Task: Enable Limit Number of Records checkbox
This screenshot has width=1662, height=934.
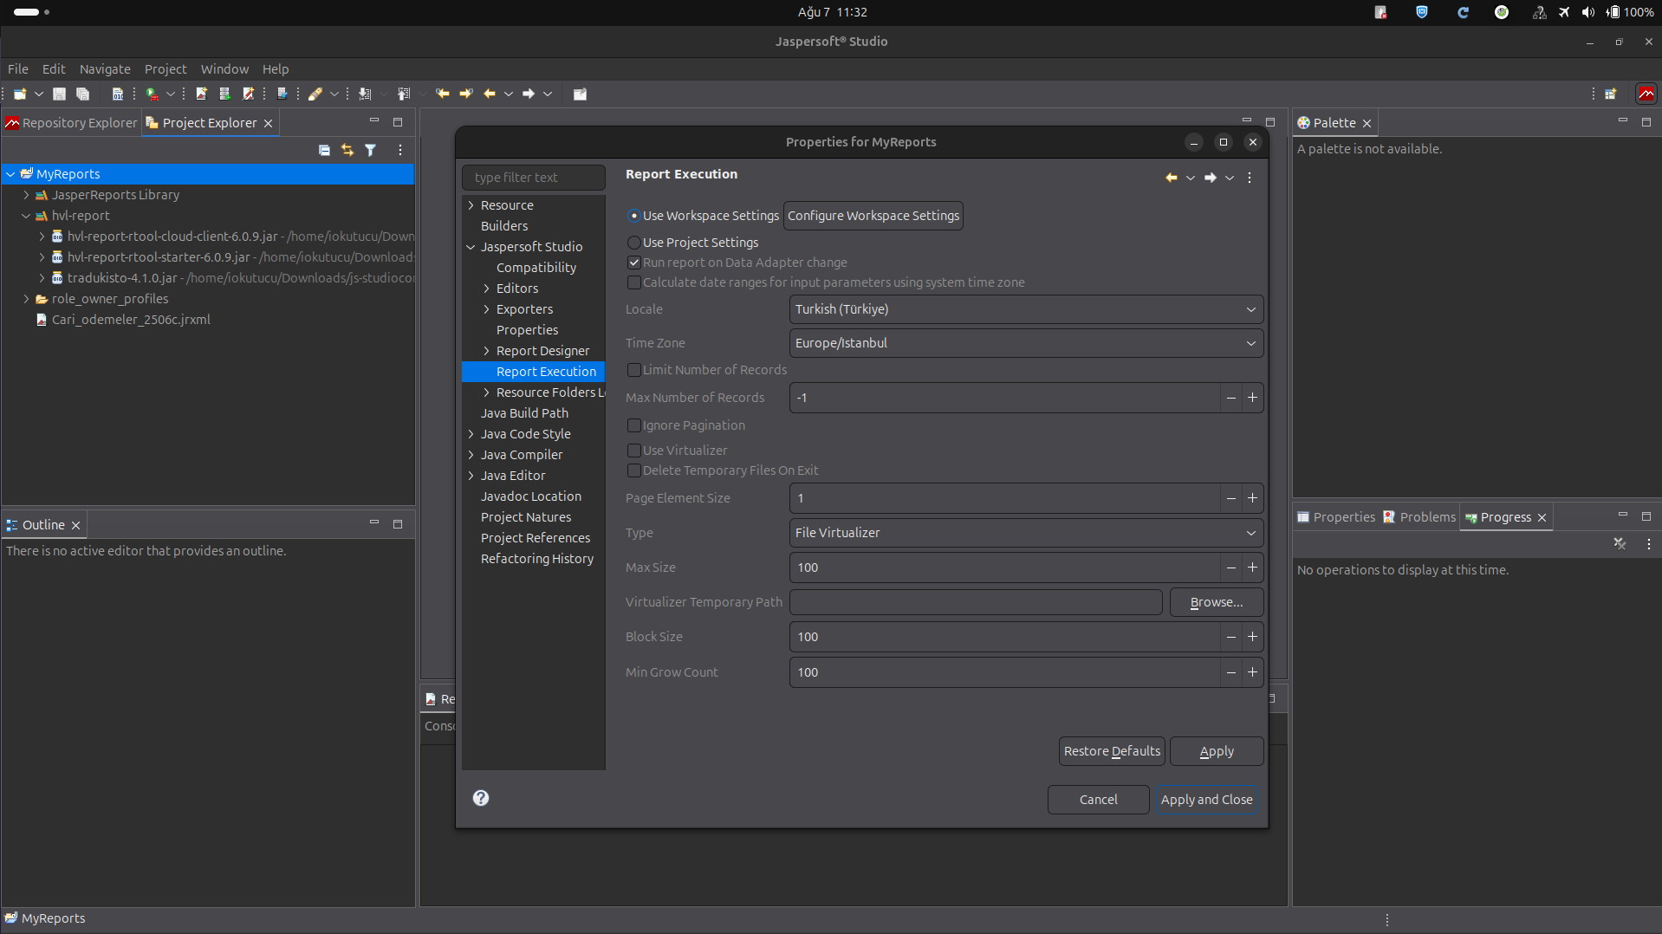Action: click(x=634, y=370)
